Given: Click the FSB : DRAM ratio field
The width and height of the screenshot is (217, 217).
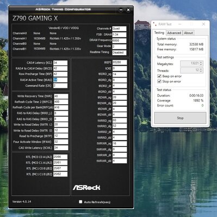Looking at the screenshot, I should coord(119,35).
